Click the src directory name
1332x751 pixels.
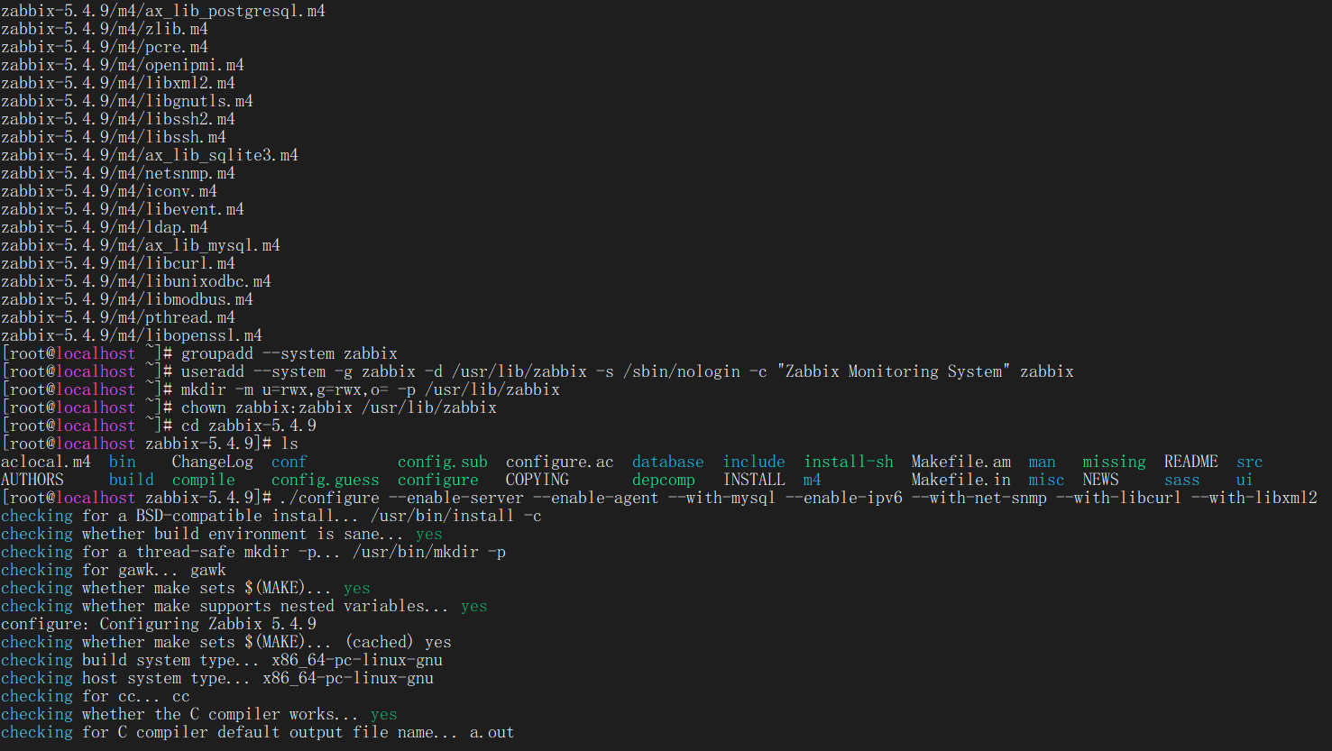tap(1249, 461)
